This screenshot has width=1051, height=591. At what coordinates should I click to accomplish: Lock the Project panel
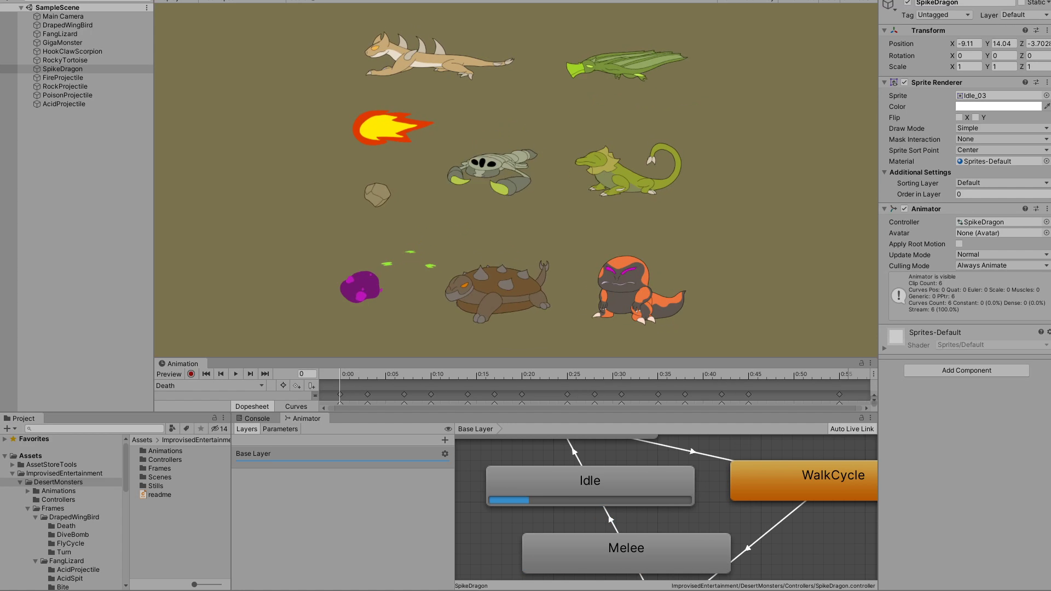pos(215,418)
